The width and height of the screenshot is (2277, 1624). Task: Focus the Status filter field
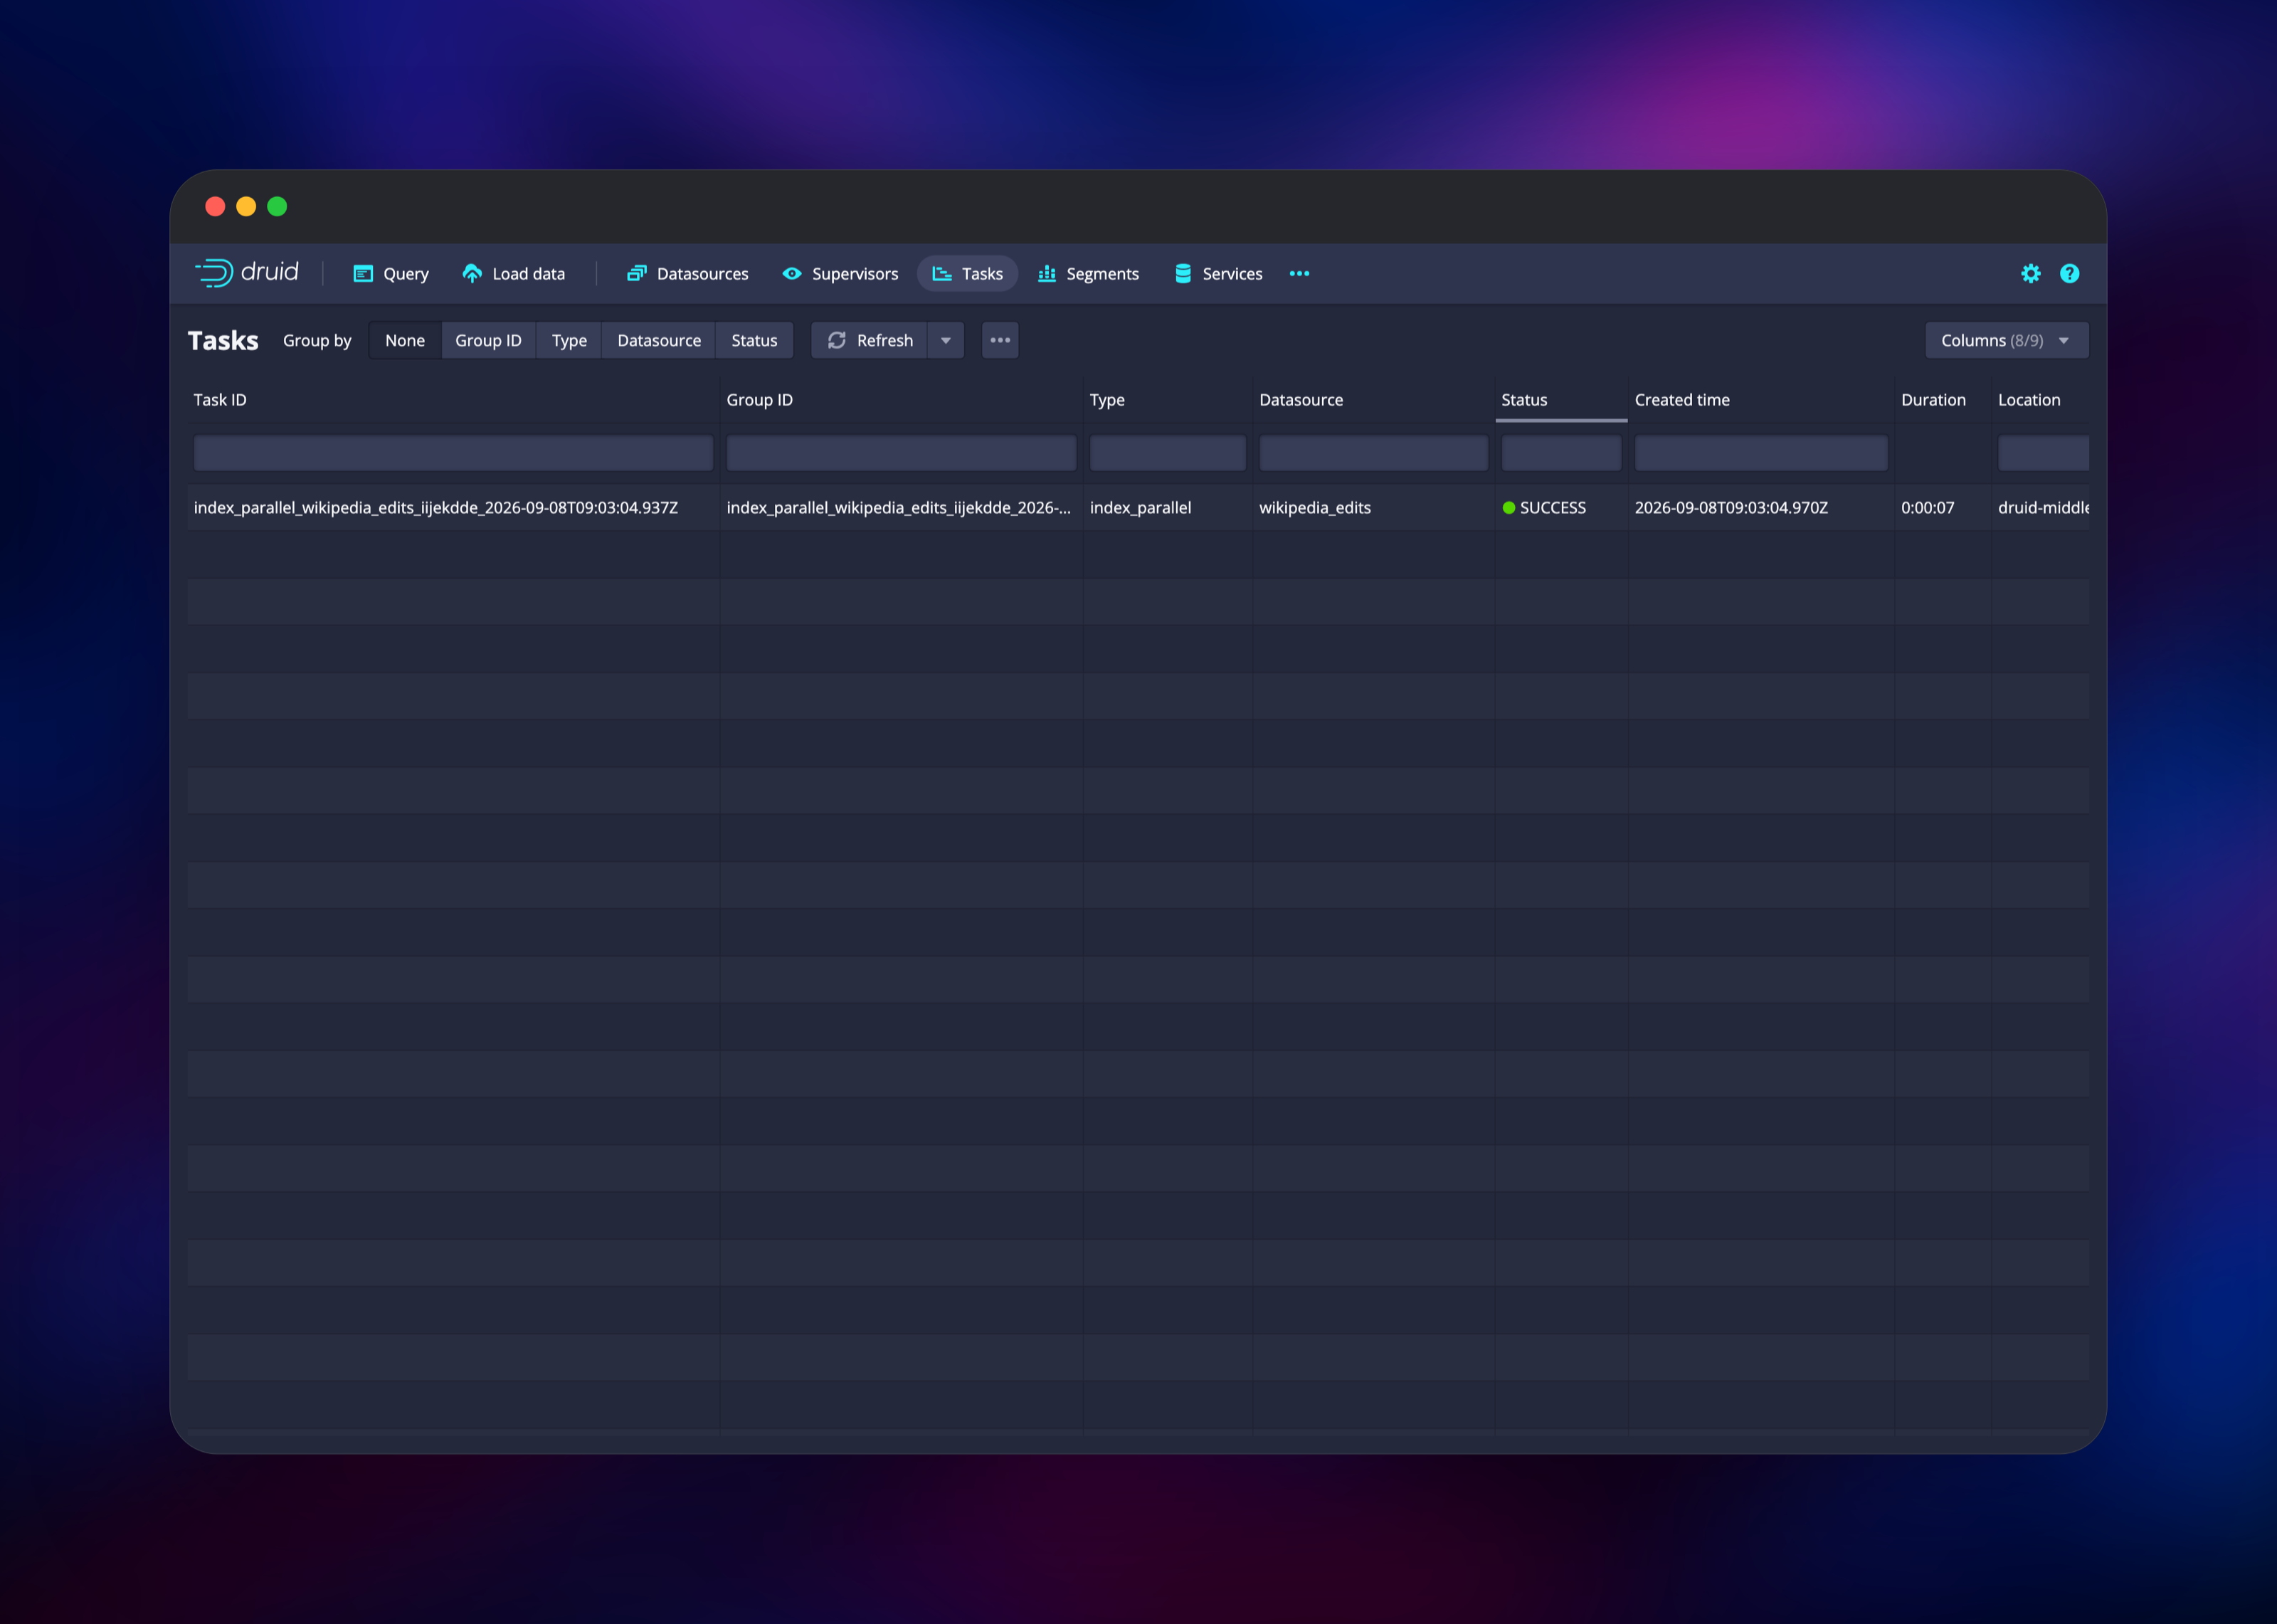coord(1560,453)
